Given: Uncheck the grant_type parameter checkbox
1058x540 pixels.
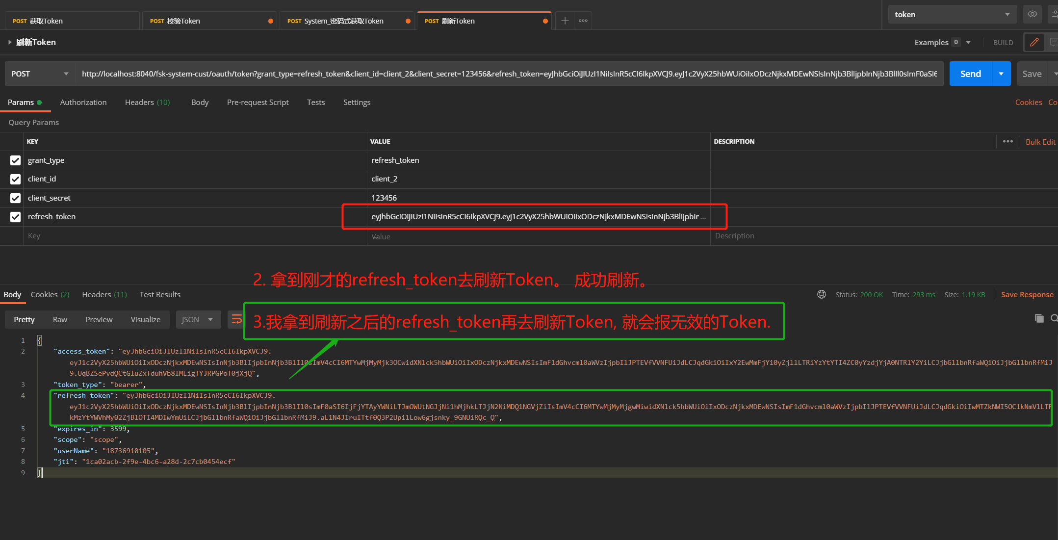Looking at the screenshot, I should [15, 160].
